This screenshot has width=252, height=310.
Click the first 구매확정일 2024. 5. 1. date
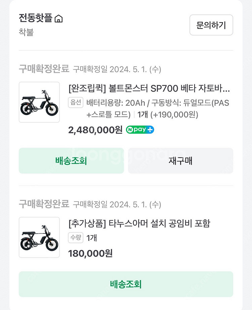pos(117,69)
